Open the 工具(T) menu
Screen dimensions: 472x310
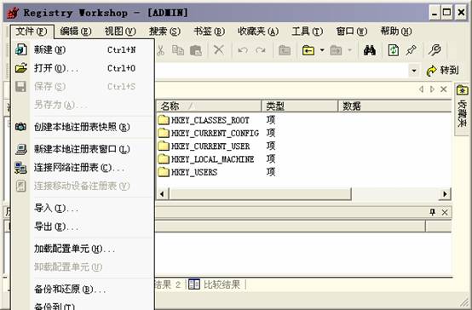[x=307, y=32]
